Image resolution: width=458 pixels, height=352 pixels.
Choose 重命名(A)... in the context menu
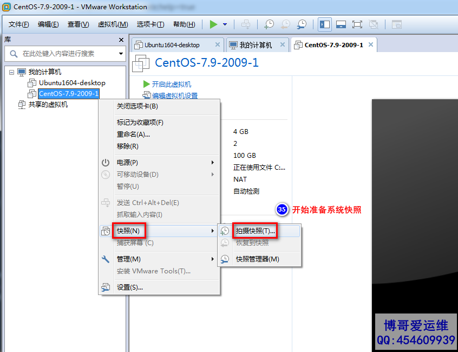(159, 135)
